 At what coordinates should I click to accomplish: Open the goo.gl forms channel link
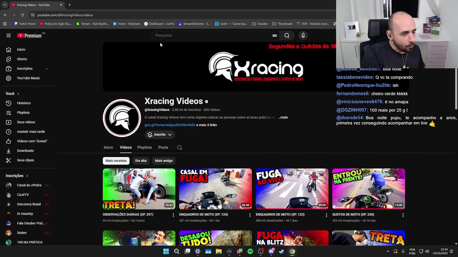point(170,125)
